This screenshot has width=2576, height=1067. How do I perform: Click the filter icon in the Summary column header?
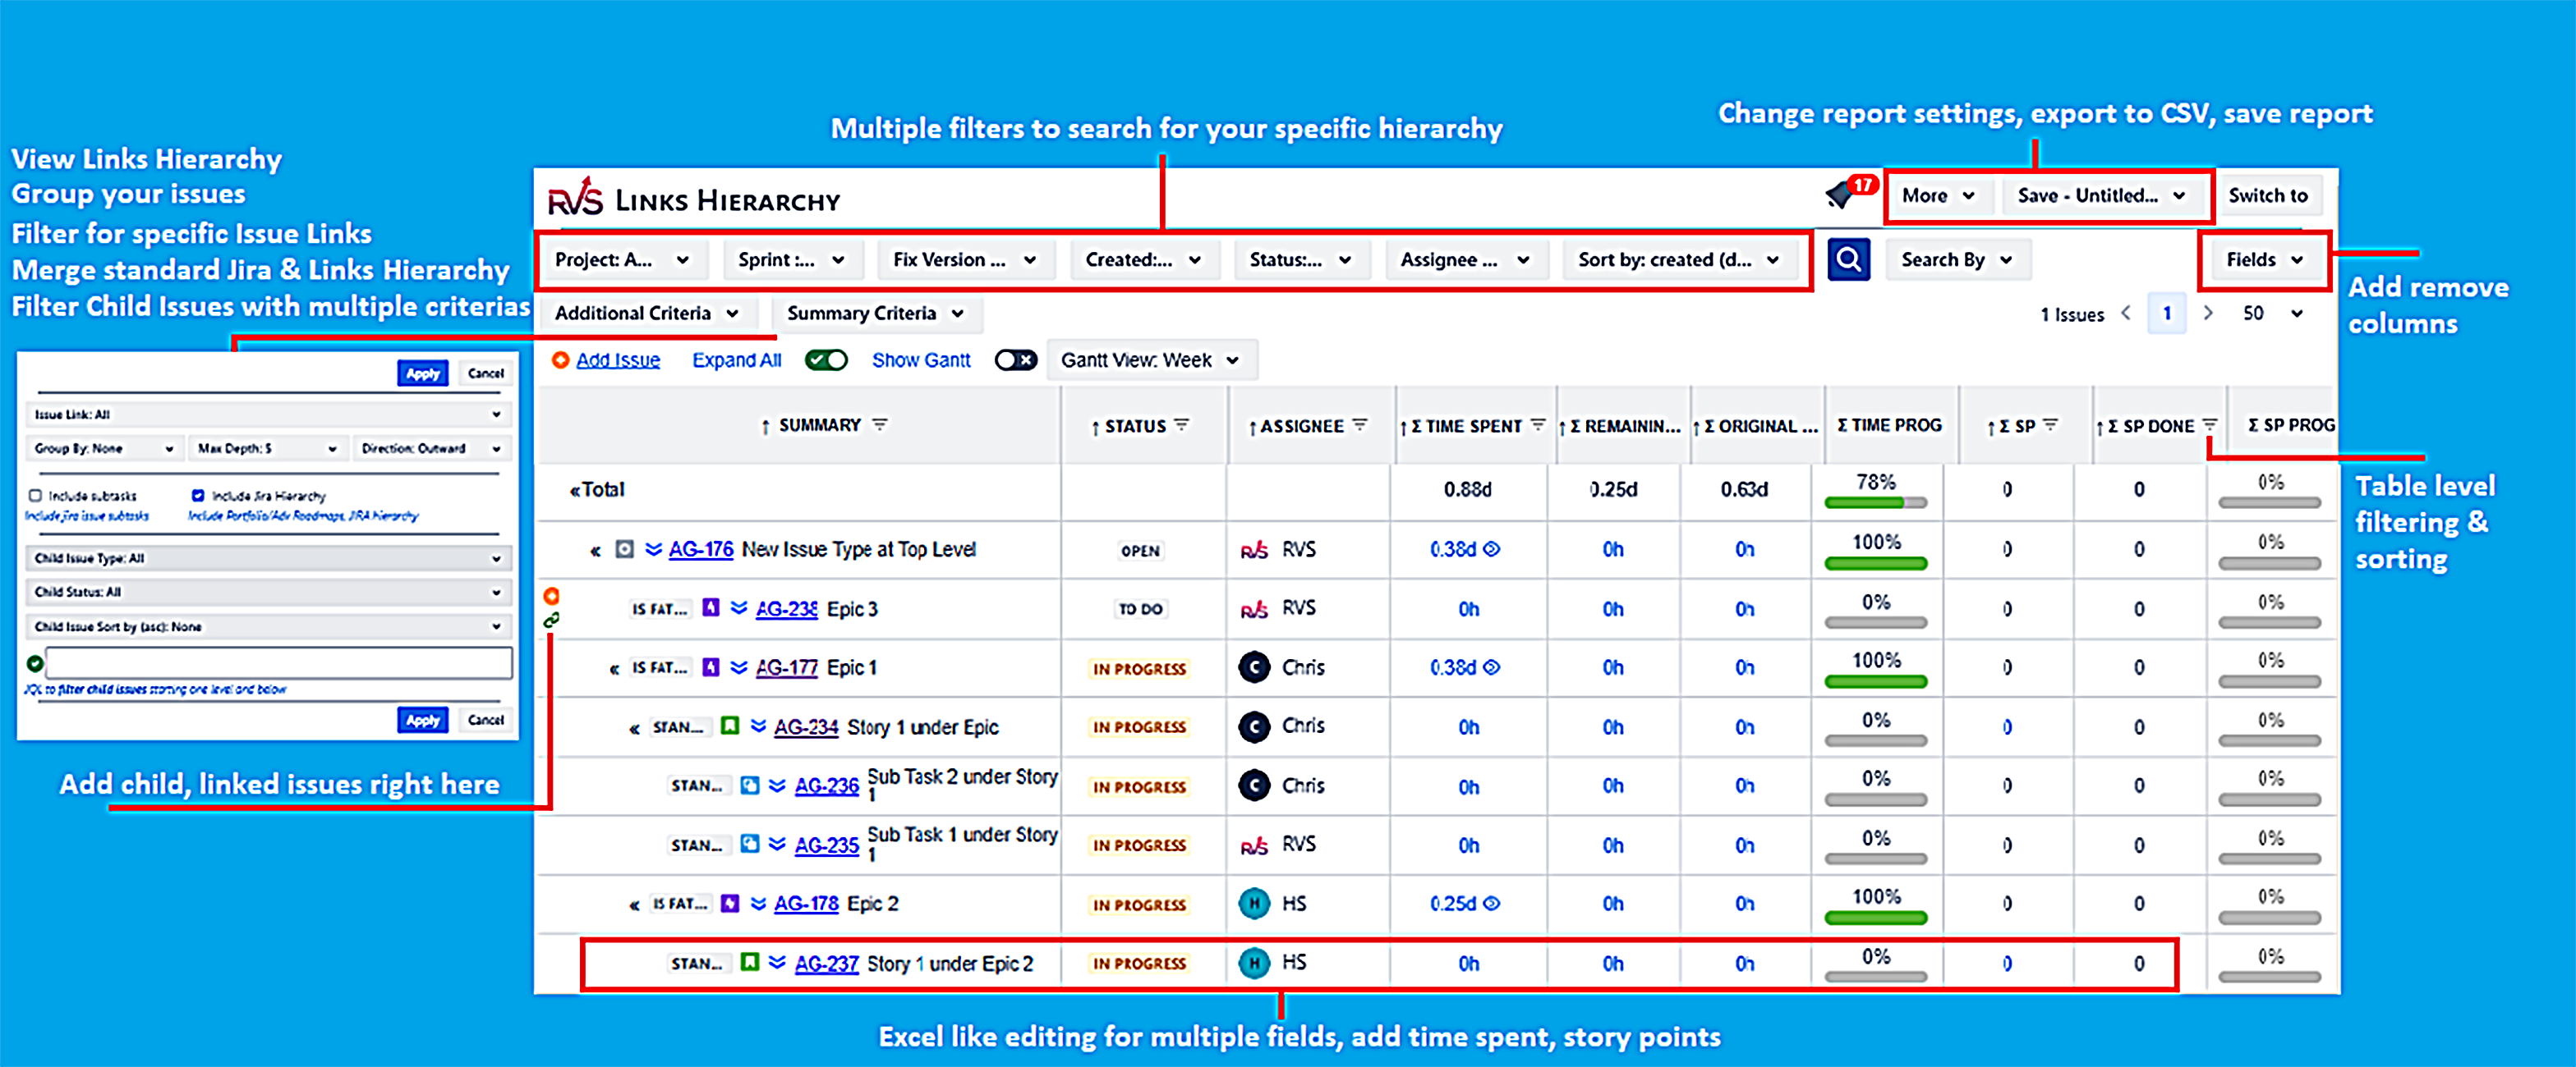[x=880, y=424]
